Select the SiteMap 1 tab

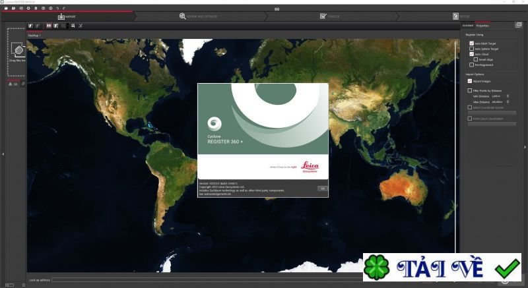34,36
